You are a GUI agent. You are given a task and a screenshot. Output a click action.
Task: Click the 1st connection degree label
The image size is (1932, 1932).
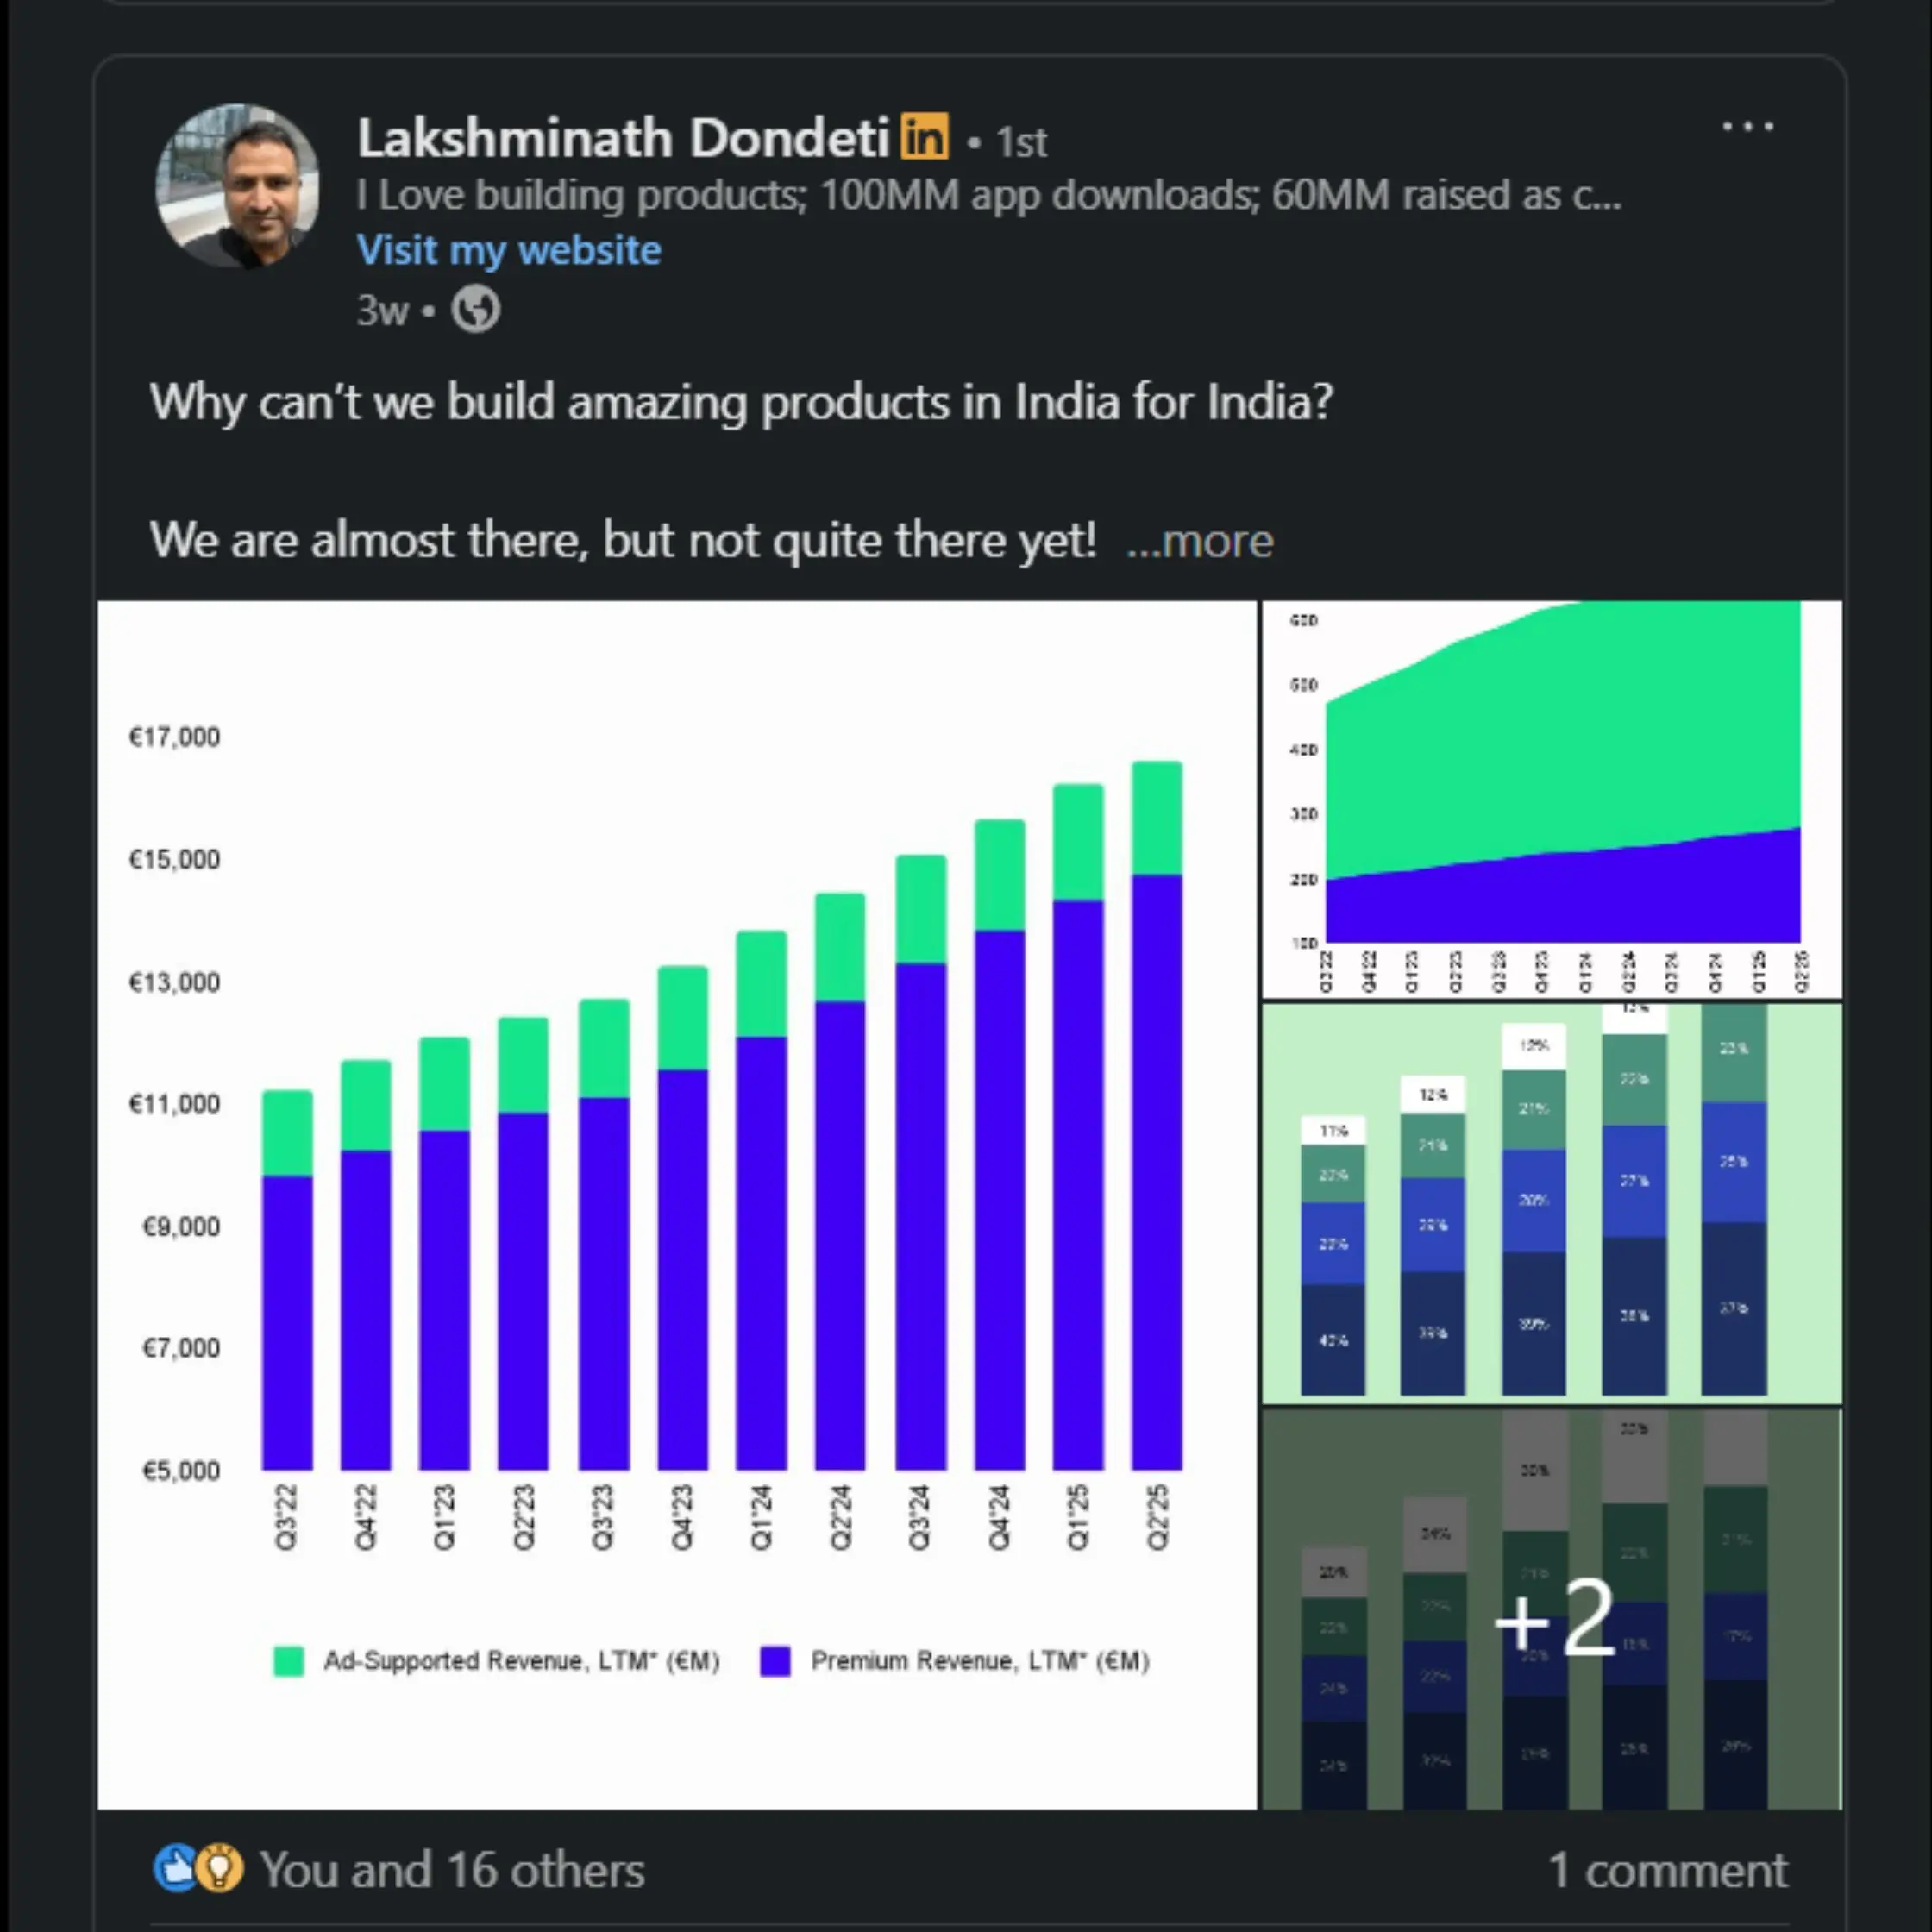(1021, 141)
